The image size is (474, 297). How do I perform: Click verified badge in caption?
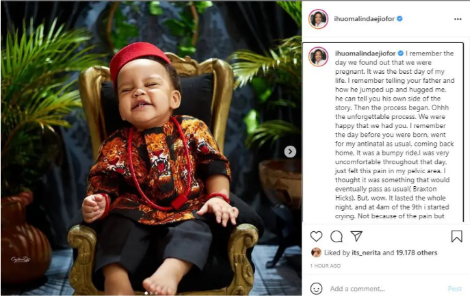coord(401,53)
